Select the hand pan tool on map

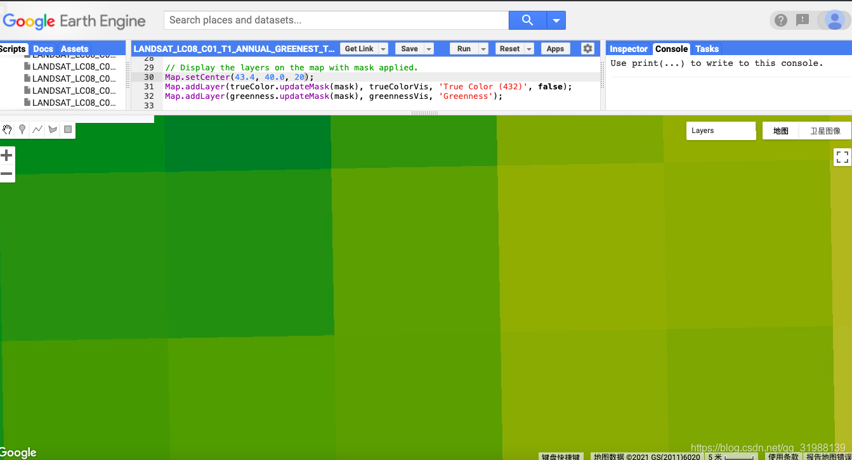click(7, 130)
